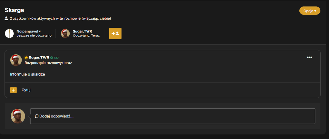Toggle the multiquote plus button
This screenshot has width=329, height=139.
pyautogui.click(x=13, y=90)
